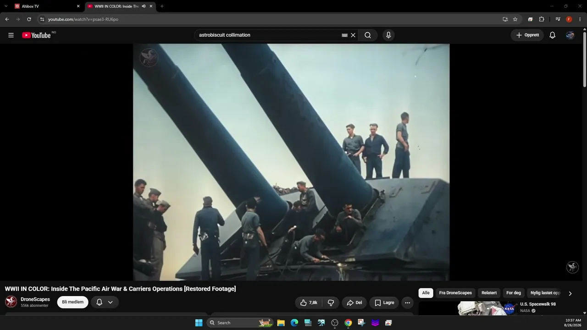The image size is (587, 330).
Task: Reload the current page
Action: coord(29,19)
